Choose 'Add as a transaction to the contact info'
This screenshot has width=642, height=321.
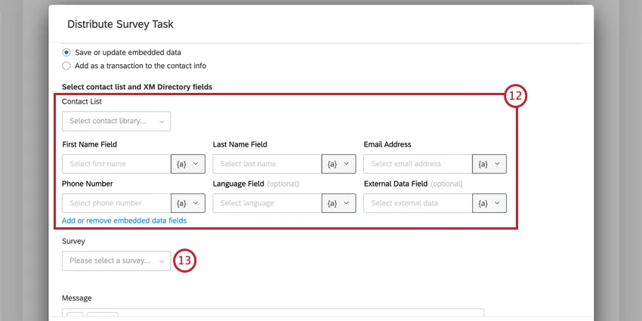(67, 66)
